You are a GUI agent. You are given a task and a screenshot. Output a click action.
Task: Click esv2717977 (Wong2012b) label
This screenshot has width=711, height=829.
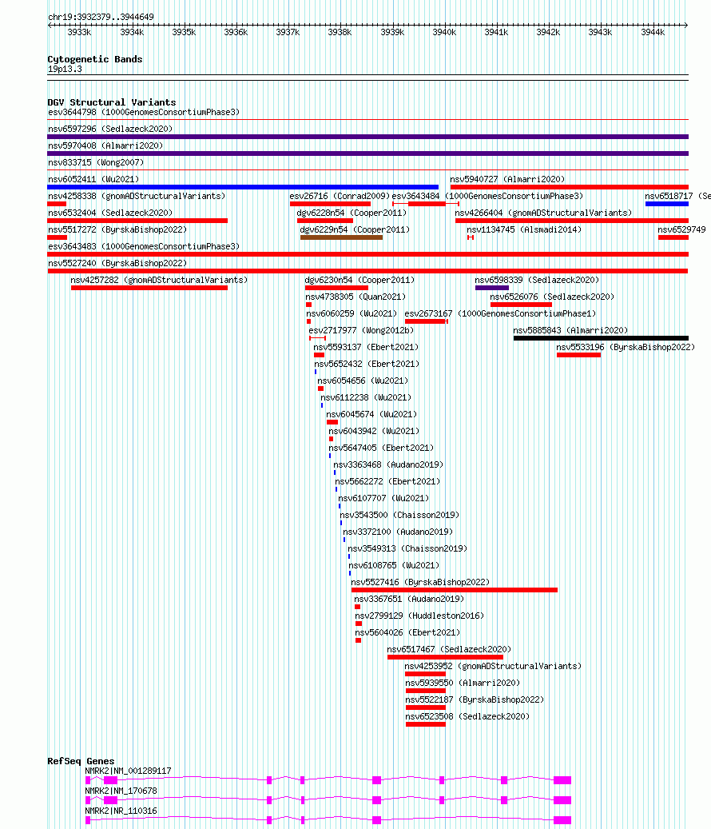click(361, 330)
